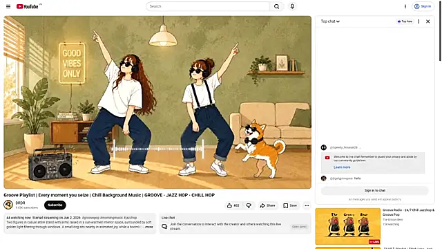
Task: Click the first chat user's avatar
Action: point(323,147)
